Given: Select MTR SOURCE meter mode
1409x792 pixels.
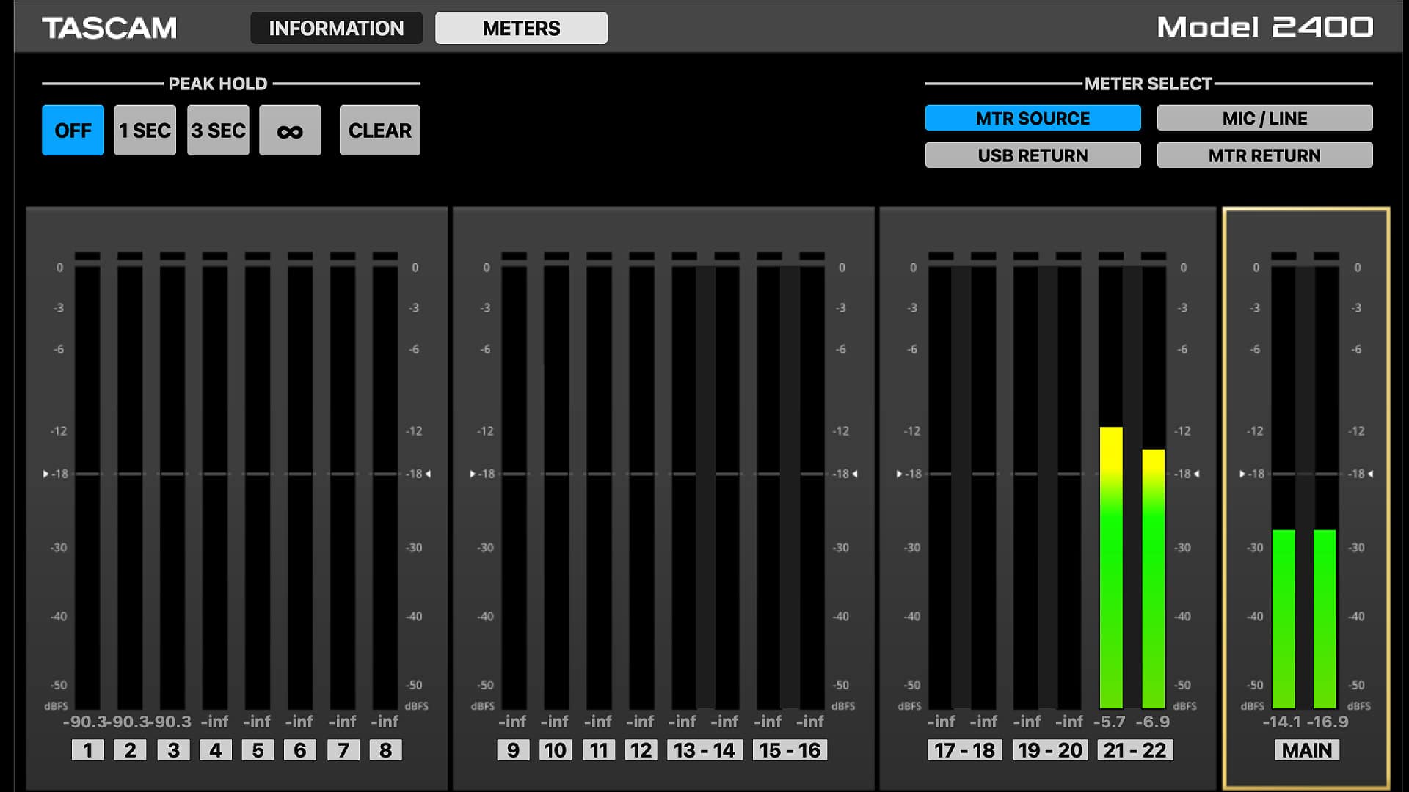Looking at the screenshot, I should (1033, 118).
